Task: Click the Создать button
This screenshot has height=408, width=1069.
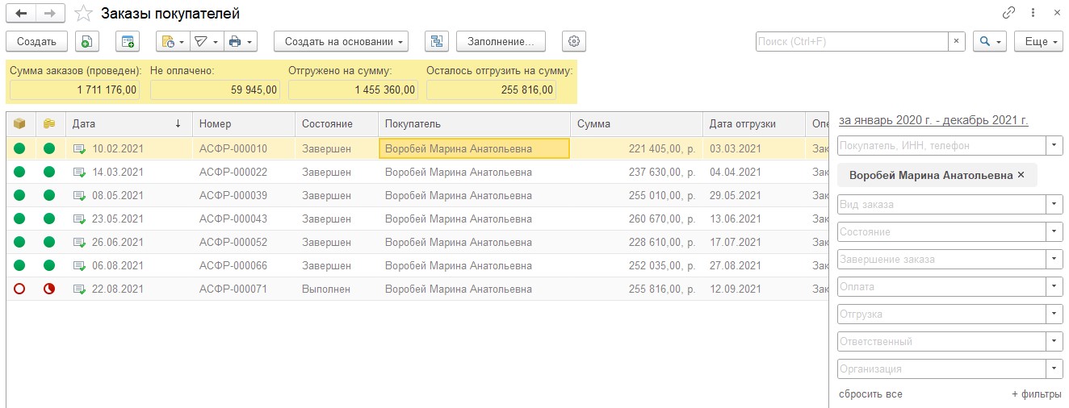Action: coord(36,41)
